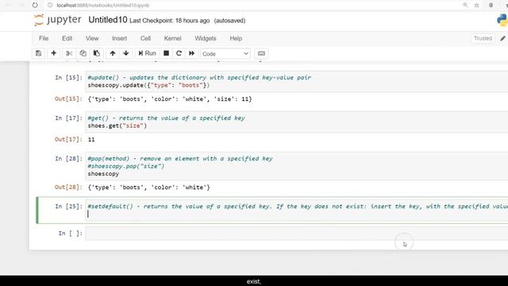Click the Out[17] value 11
This screenshot has height=286, width=508.
91,140
